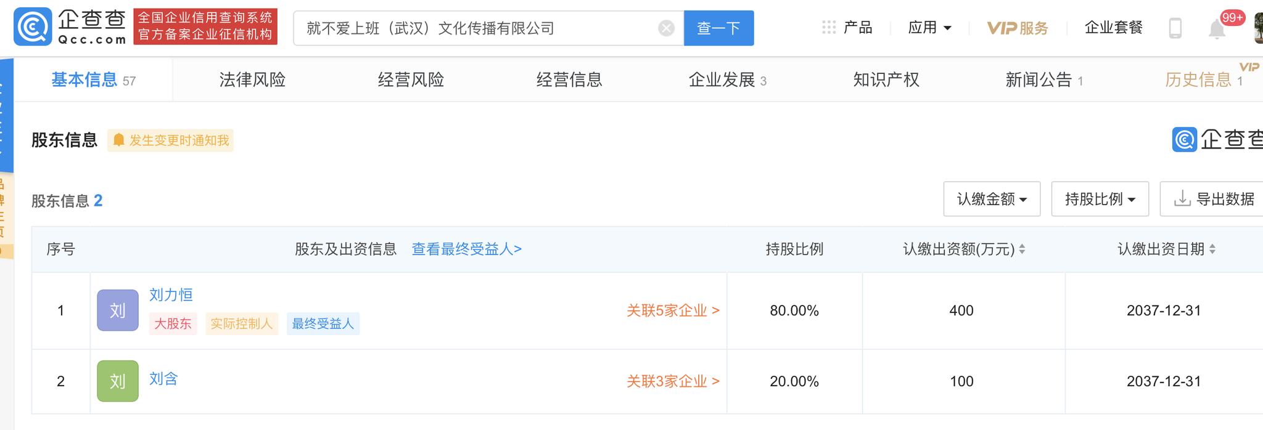Click the 最终受益人 tag

coord(323,323)
